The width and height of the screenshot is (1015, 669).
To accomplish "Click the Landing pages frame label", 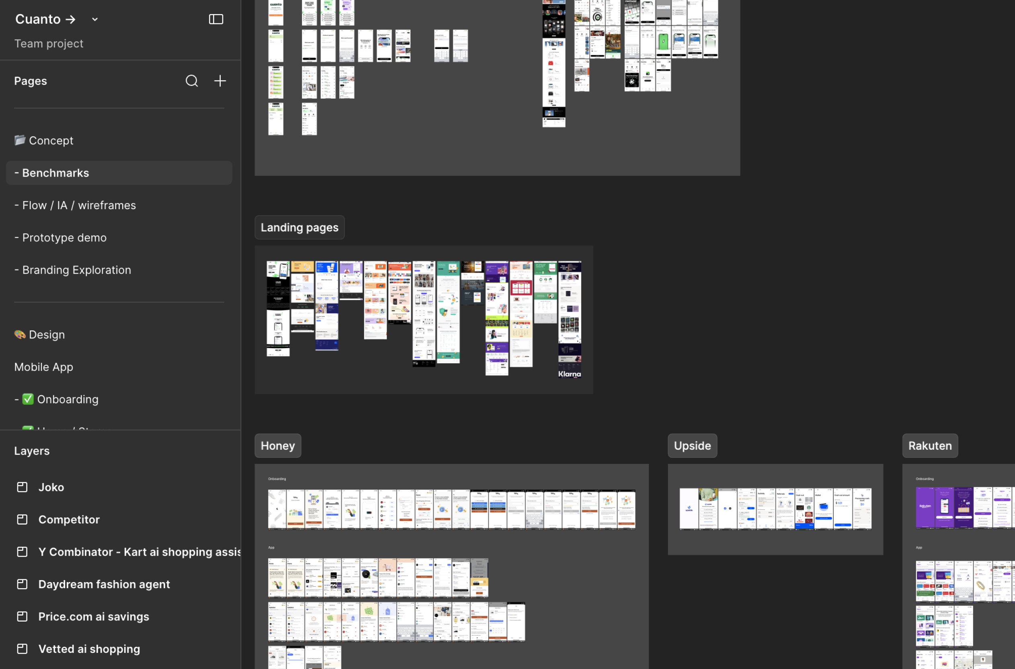I will tap(299, 227).
